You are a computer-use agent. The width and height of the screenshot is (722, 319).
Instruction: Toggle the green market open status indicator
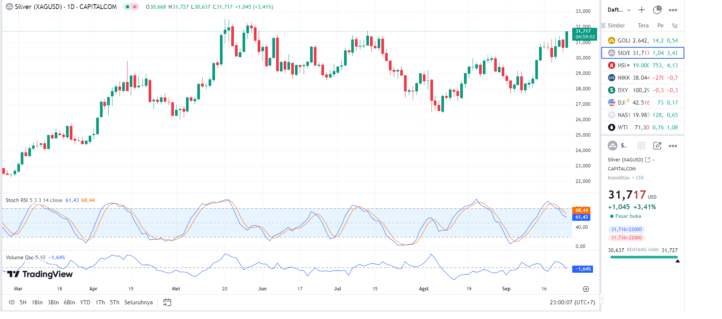point(128,7)
